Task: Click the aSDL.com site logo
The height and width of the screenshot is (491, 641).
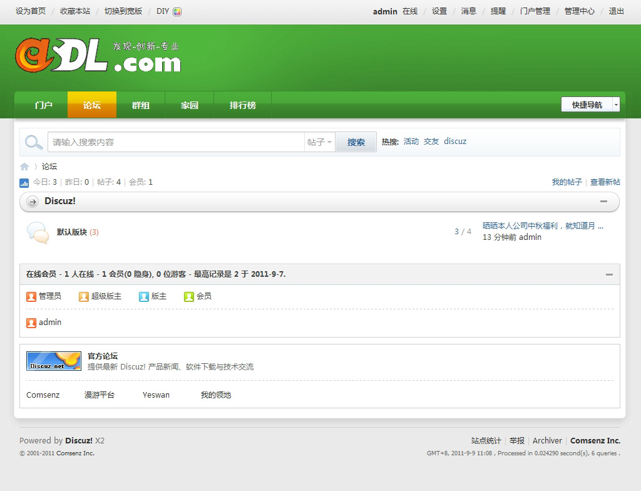Action: point(98,56)
